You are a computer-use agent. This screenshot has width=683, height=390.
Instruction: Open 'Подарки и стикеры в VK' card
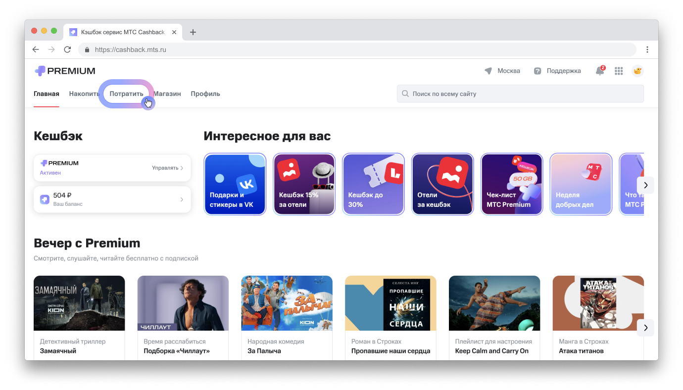coord(235,184)
